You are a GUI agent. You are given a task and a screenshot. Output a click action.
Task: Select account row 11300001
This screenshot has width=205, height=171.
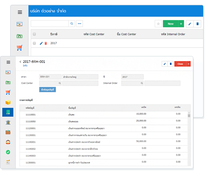(104, 163)
